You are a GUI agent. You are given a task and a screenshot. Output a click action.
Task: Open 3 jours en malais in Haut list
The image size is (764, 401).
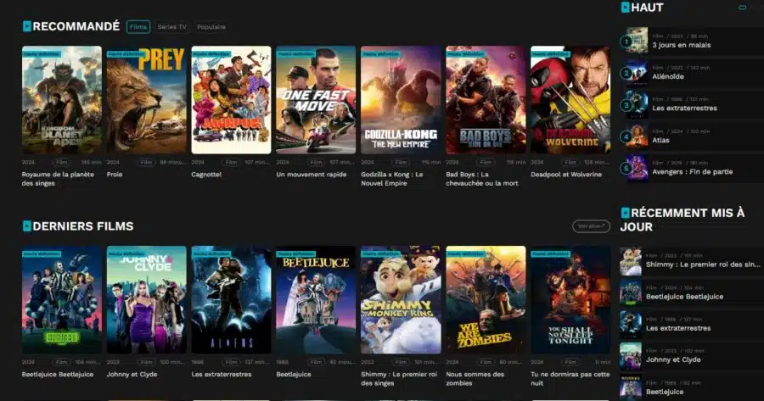pos(682,45)
